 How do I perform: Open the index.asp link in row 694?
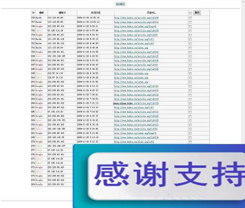point(131,78)
